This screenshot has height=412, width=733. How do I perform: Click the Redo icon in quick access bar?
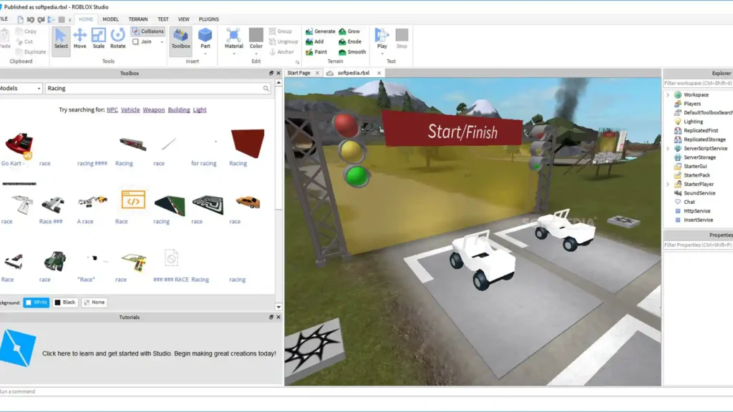pos(41,19)
